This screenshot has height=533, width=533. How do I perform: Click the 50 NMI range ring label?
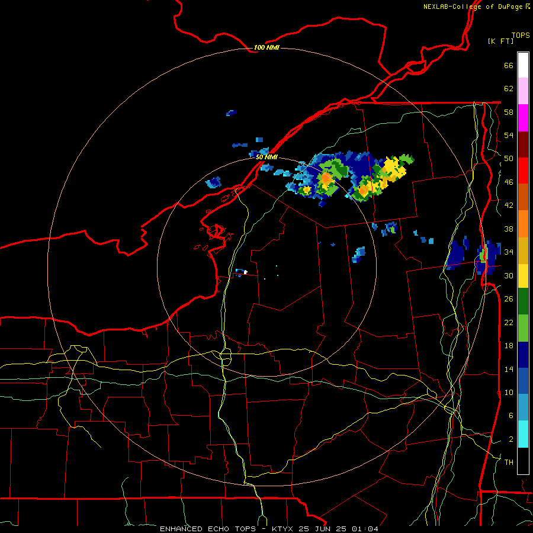tap(266, 157)
